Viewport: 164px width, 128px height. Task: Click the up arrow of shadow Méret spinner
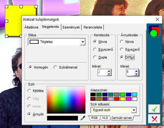coord(137,71)
